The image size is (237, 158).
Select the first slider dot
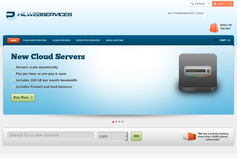(113, 122)
